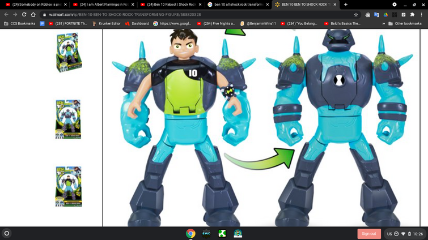Open the first extension beside the star
The image size is (428, 240).
coord(367,15)
